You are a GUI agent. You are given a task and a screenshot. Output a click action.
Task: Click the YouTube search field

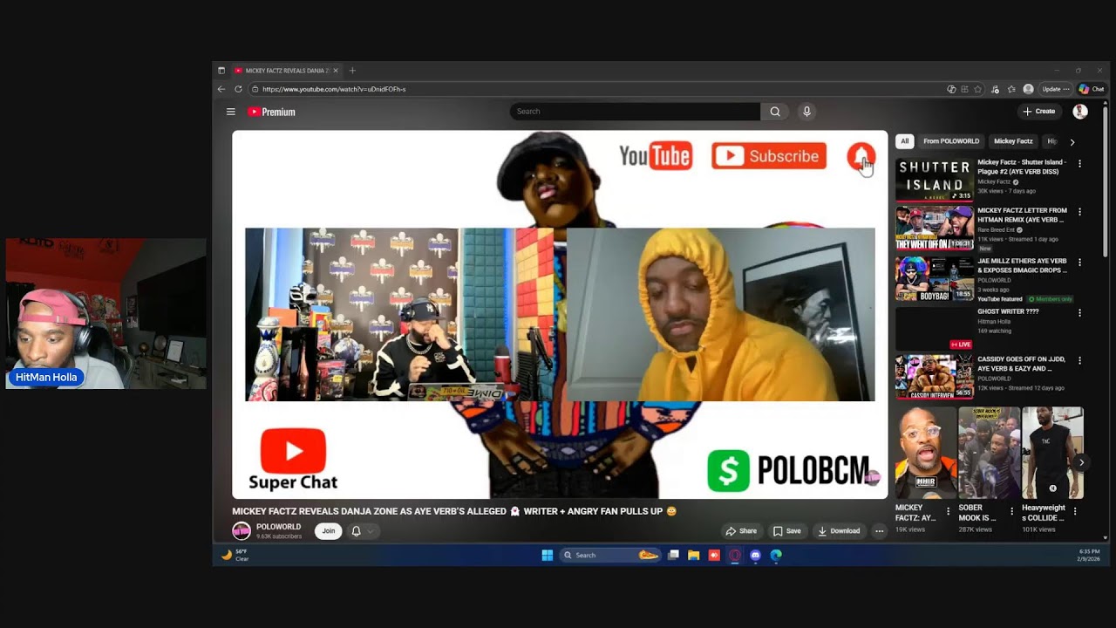[635, 112]
